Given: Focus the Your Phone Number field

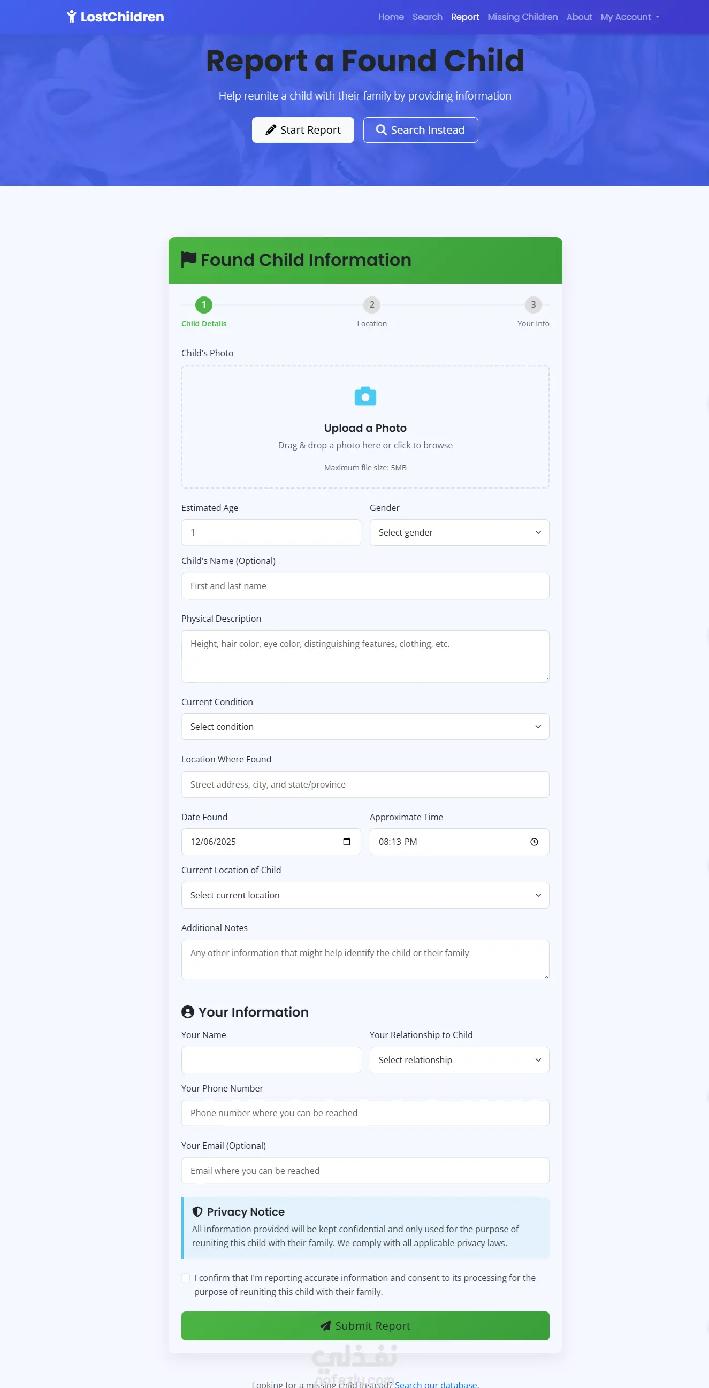Looking at the screenshot, I should coord(365,1112).
